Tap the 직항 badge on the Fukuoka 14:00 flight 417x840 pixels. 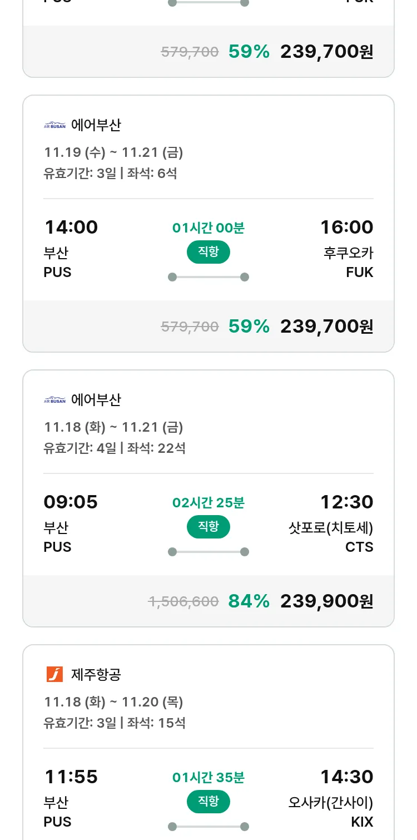coord(208,252)
